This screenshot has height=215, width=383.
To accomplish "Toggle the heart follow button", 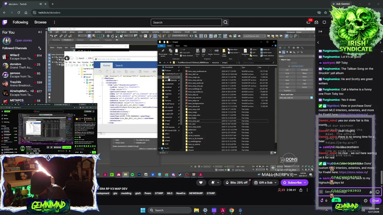I will 201,182.
